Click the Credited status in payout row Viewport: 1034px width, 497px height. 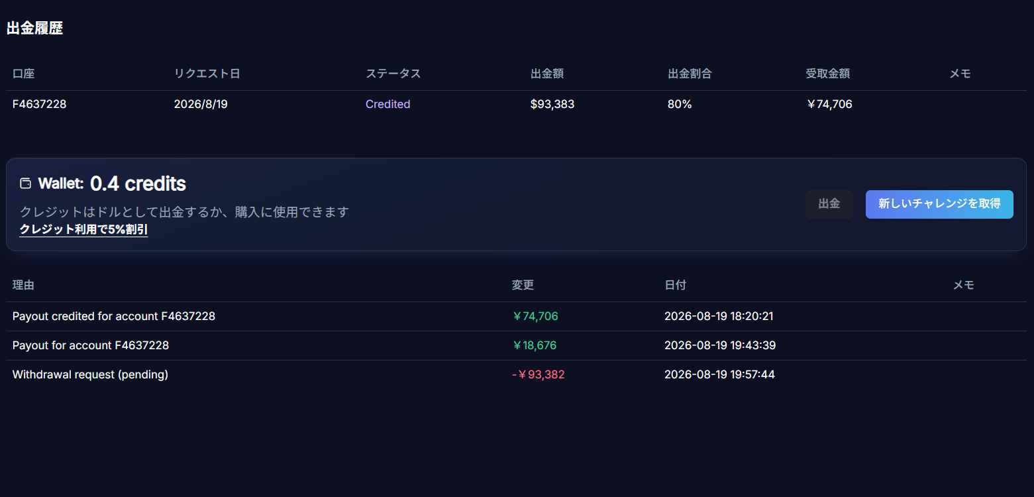(x=388, y=104)
